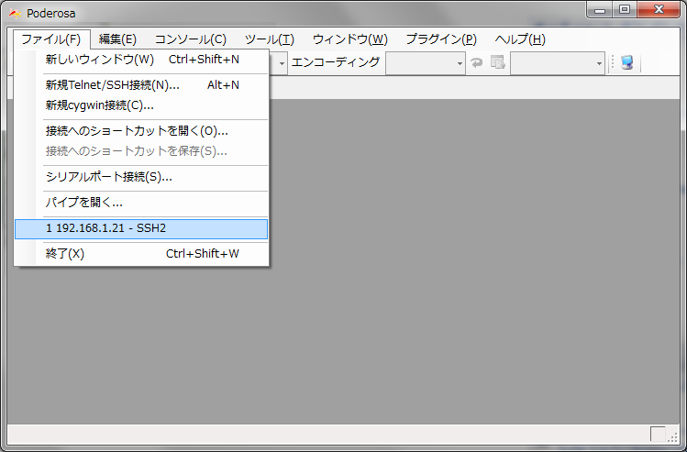Choose シリアルポート接続(S)... entry
Screen dimensions: 687x452
pos(141,177)
